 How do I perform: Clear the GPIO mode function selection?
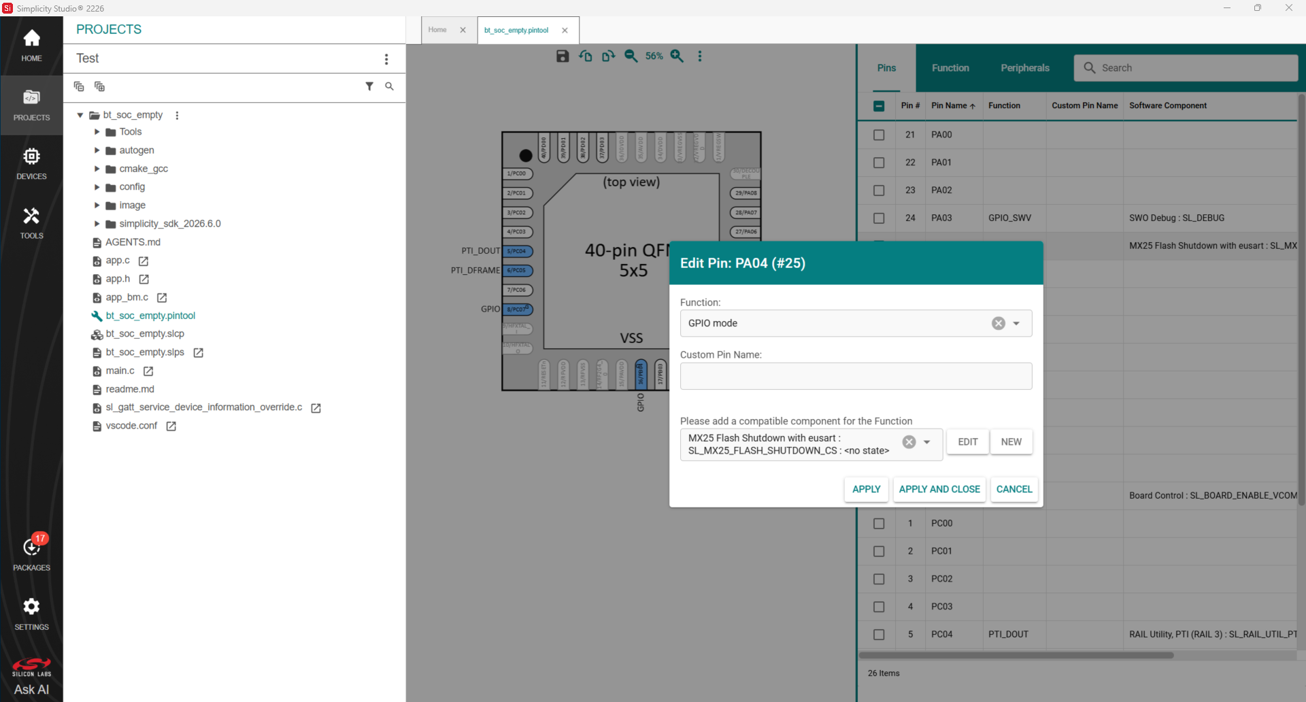click(999, 324)
